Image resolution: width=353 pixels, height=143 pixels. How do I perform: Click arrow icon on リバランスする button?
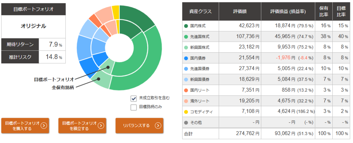coord(158,125)
